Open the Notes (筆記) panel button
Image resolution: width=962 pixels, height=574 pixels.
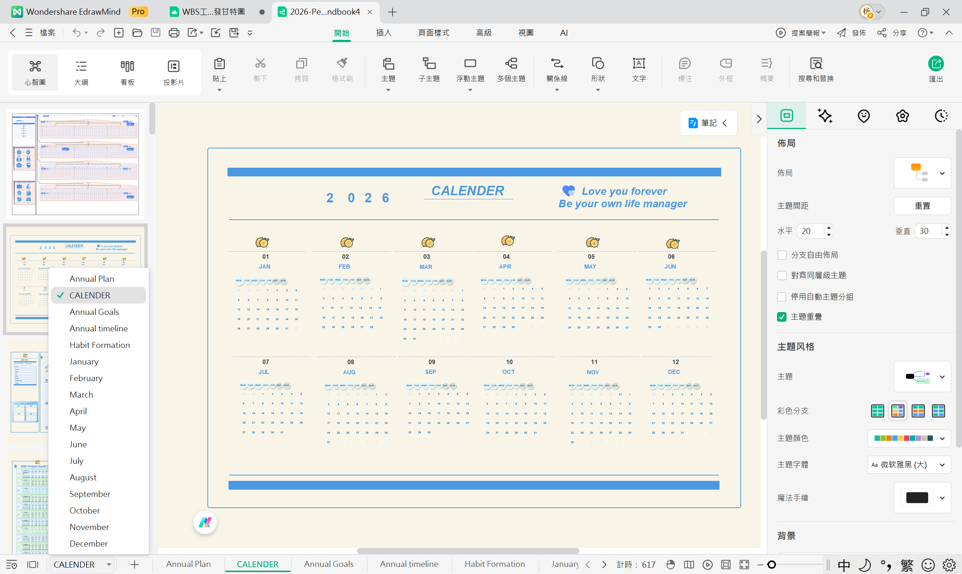pos(709,123)
